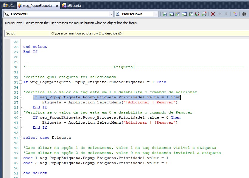This screenshot has height=178, width=249.
Task: Collapse the If block at line 36
Action: (x=21, y=97)
